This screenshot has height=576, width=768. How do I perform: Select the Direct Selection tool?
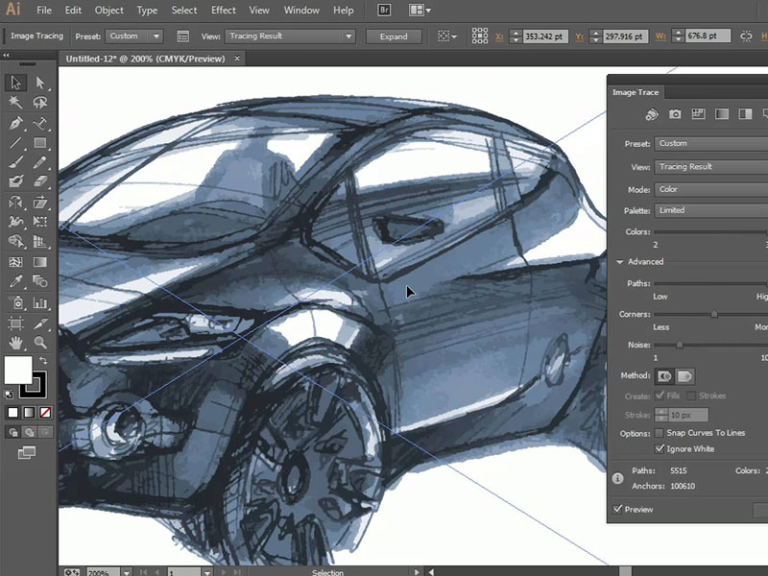coord(40,83)
